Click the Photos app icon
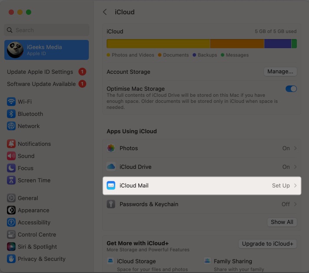 coord(111,148)
